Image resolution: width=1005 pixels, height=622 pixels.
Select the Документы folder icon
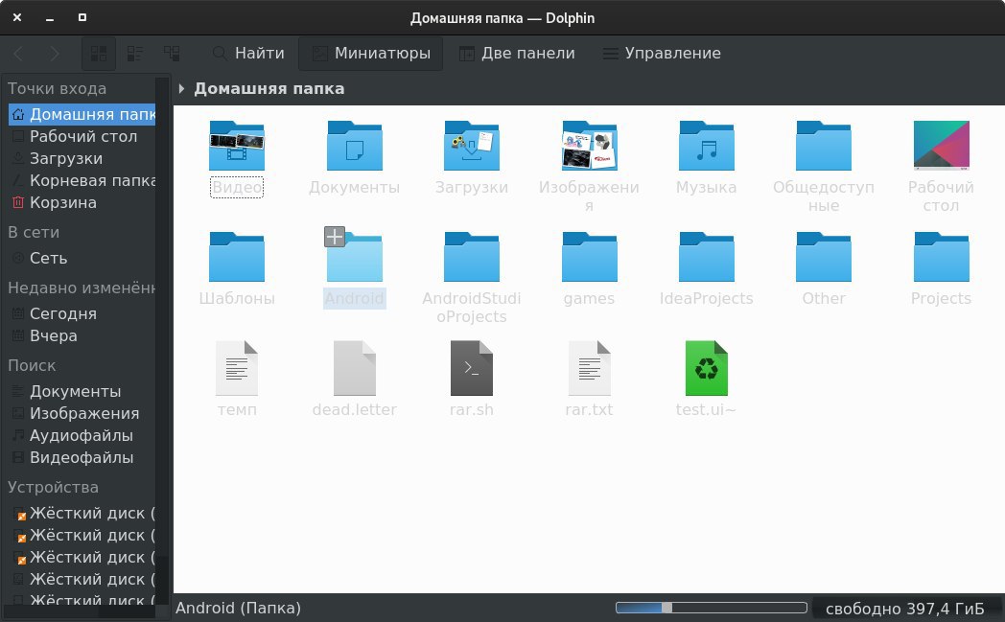[x=355, y=146]
